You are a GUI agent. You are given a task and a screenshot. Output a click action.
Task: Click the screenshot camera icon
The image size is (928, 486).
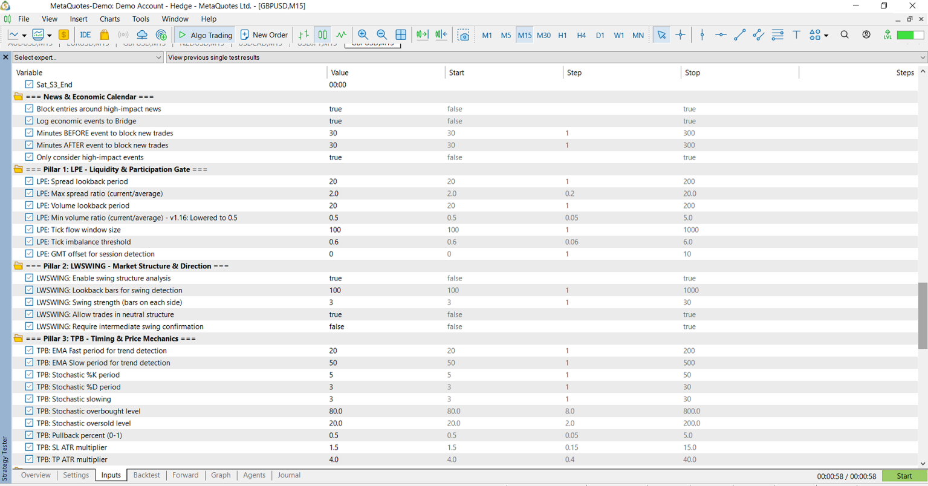(x=464, y=35)
